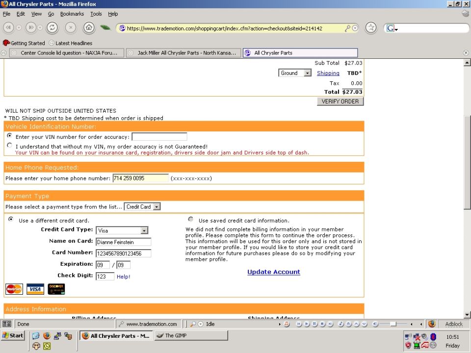Select Use a different credit card option
The height and width of the screenshot is (353, 471).
click(x=11, y=219)
